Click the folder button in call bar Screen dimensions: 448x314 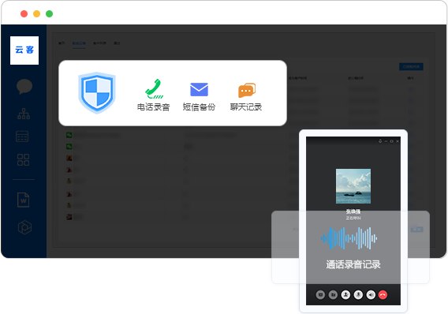coord(333,294)
